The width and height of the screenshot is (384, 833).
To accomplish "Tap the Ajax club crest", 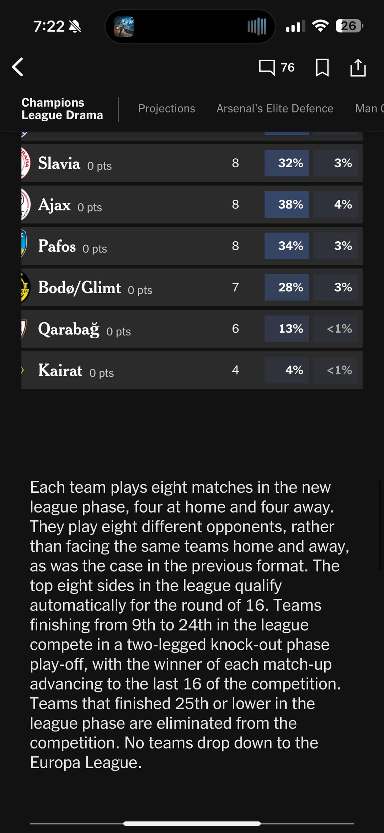I will click(x=25, y=204).
